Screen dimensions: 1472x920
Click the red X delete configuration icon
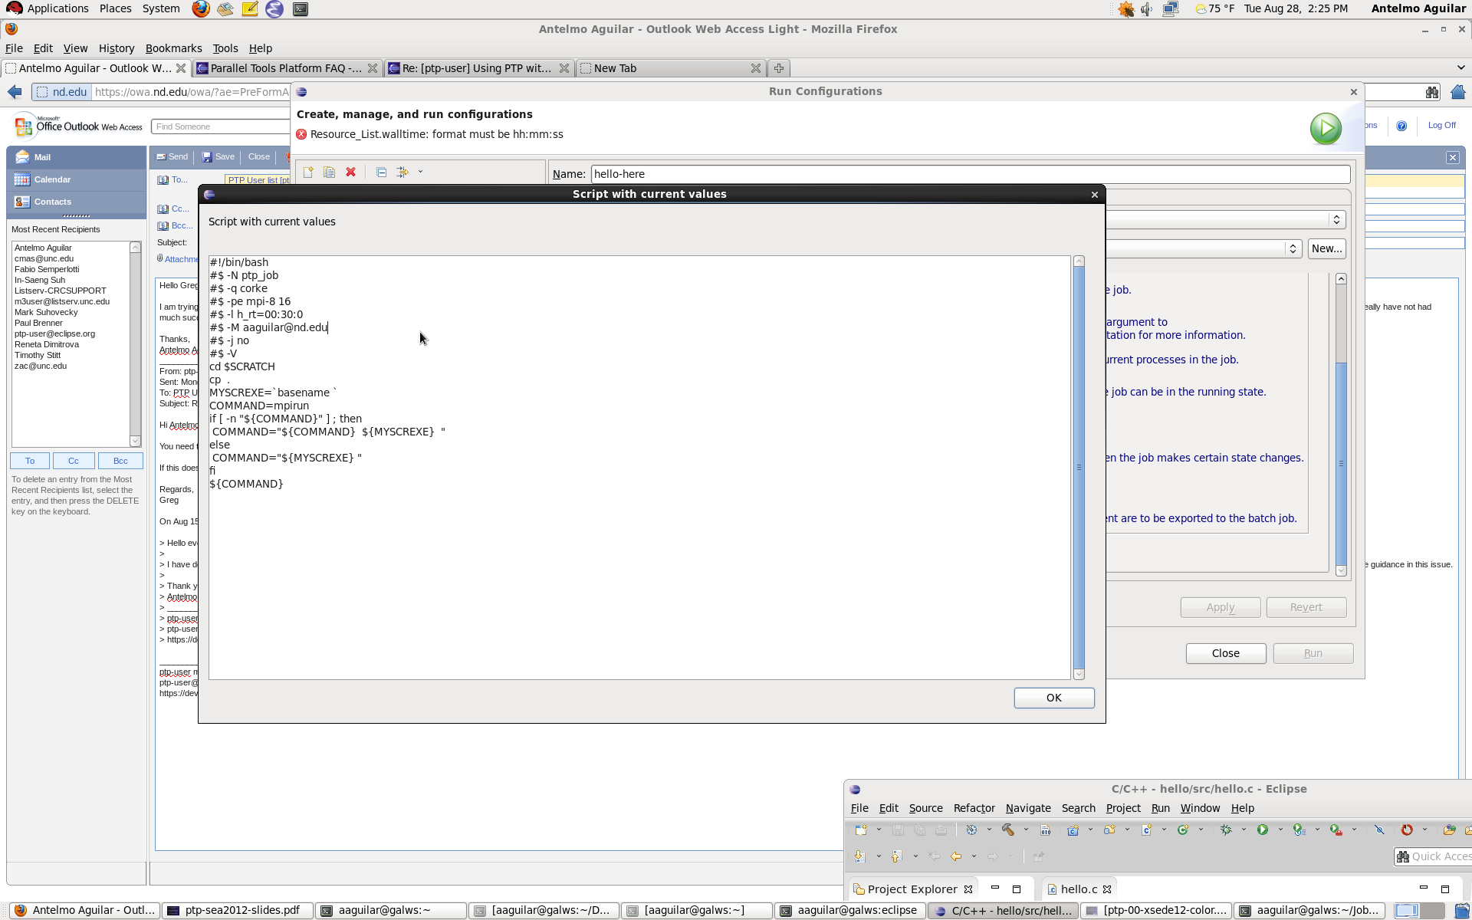click(351, 172)
